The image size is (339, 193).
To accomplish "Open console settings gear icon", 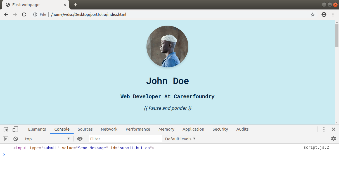I will click(x=333, y=139).
